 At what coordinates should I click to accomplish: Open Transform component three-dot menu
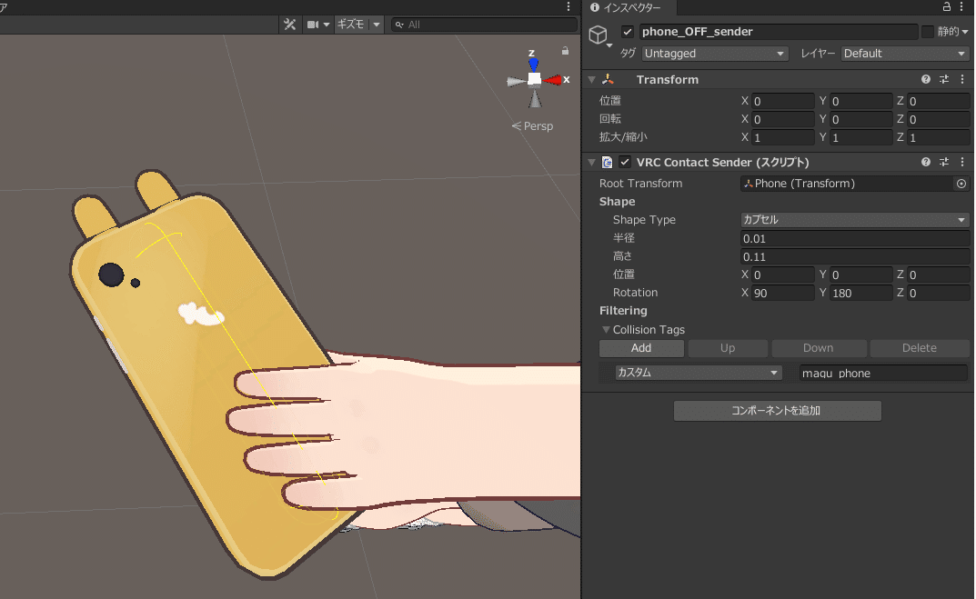pyautogui.click(x=962, y=79)
